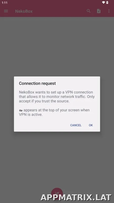
Task: Tap the battery status bar icon
Action: (107, 3)
